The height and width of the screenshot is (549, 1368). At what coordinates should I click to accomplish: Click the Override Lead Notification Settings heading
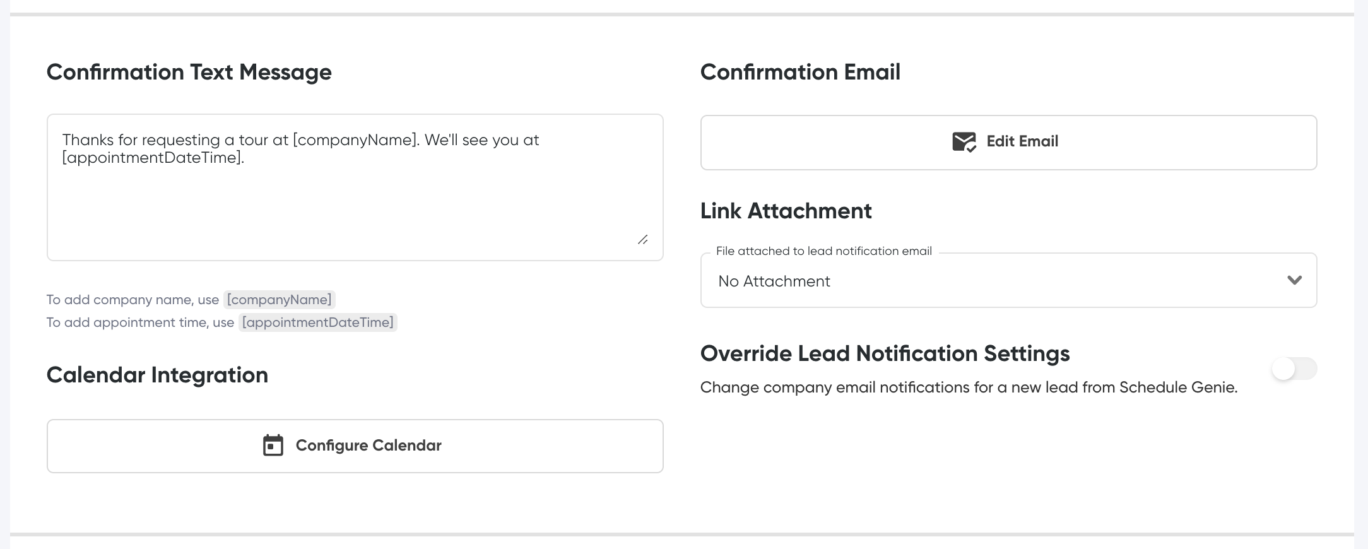point(885,353)
